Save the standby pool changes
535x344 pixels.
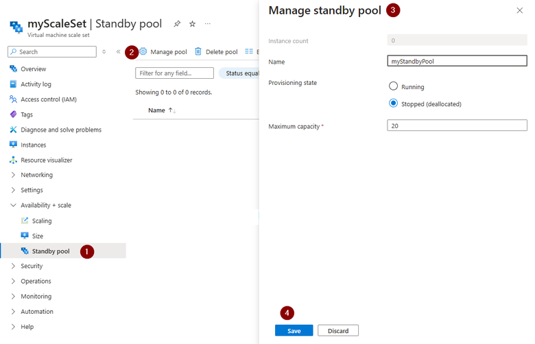pos(294,330)
